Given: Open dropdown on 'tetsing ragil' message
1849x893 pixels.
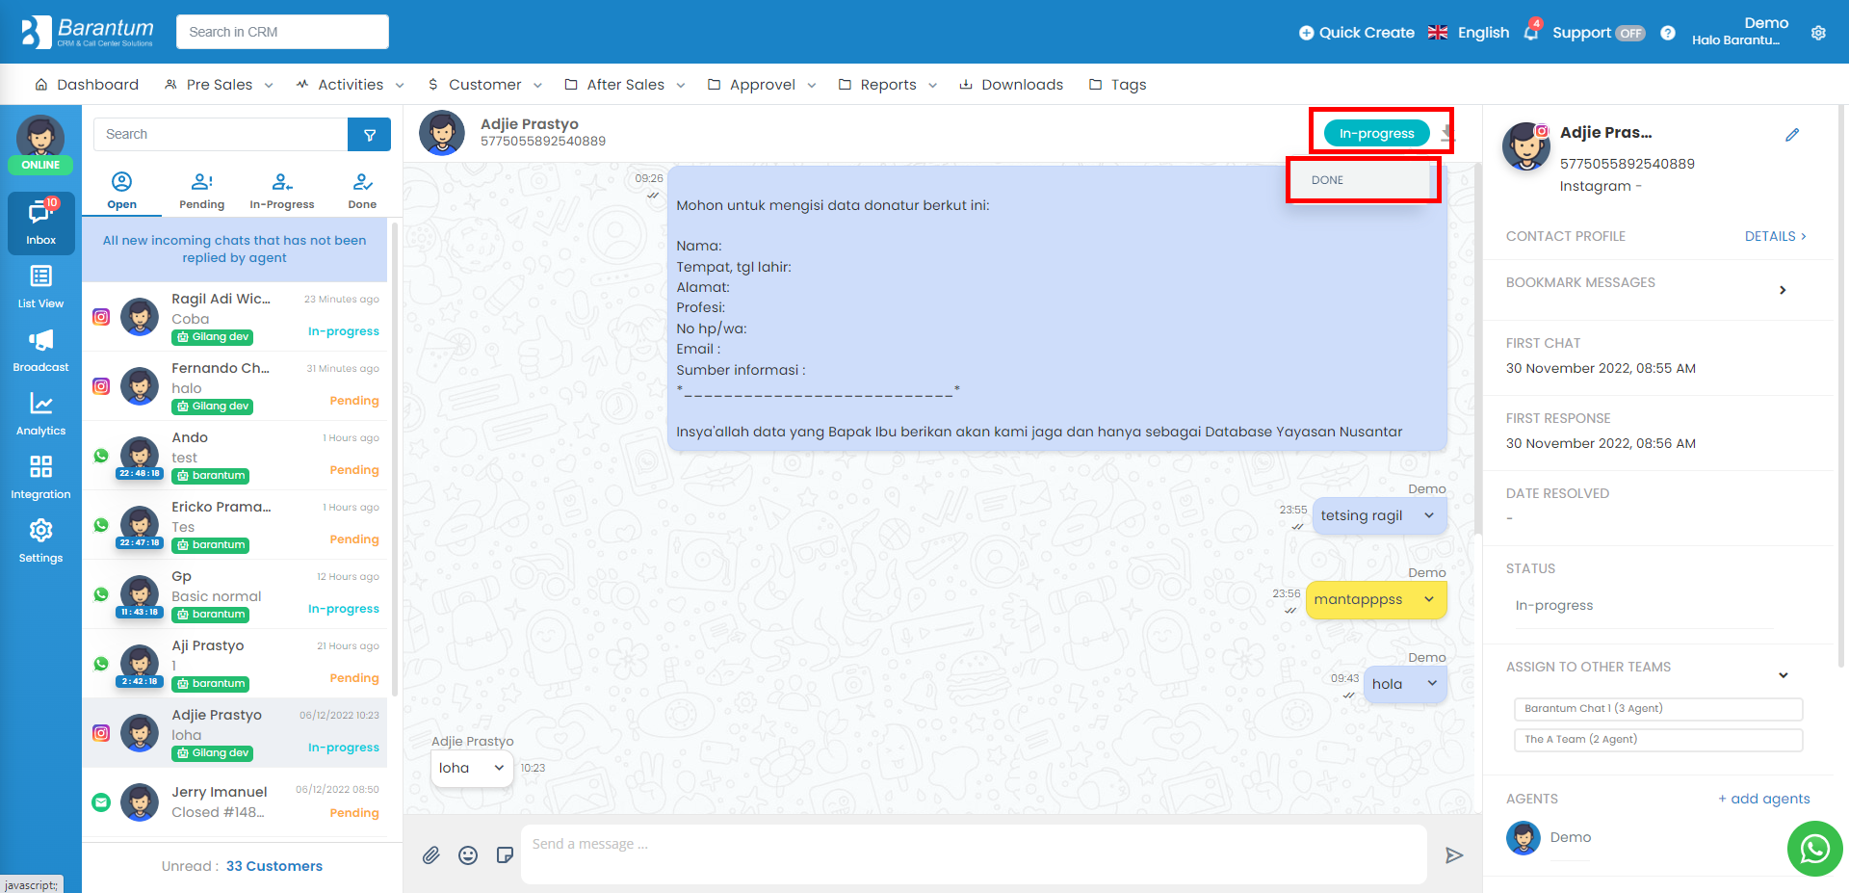Looking at the screenshot, I should tap(1429, 516).
